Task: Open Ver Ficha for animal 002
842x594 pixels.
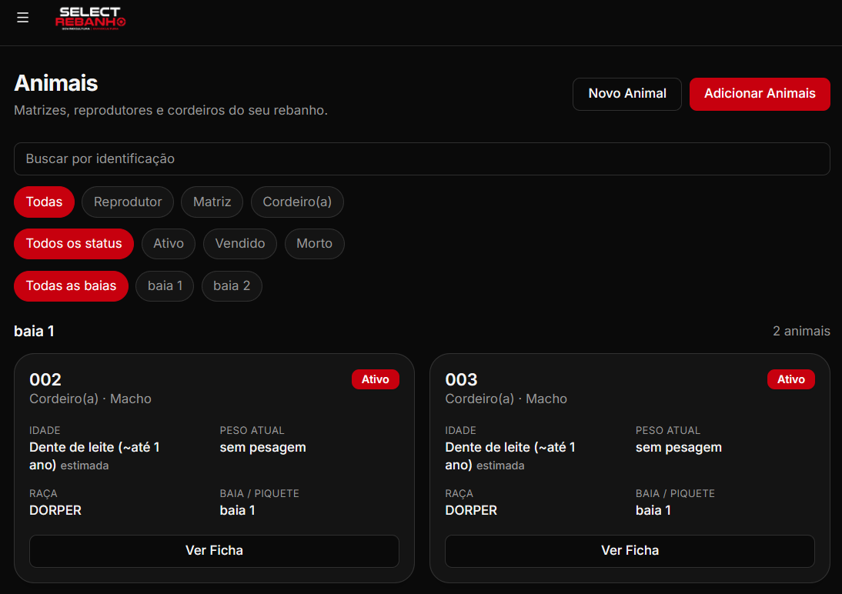Action: click(214, 551)
